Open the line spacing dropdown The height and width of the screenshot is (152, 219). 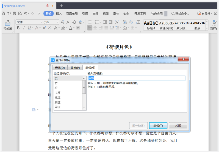(x=121, y=28)
